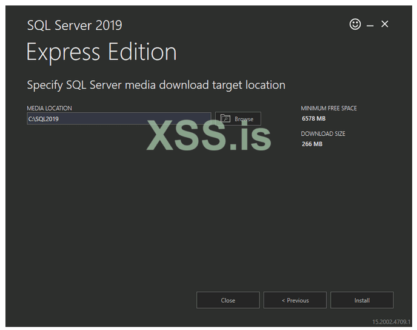Select the 6578 MB minimum free space value
417x330 pixels.
(313, 118)
